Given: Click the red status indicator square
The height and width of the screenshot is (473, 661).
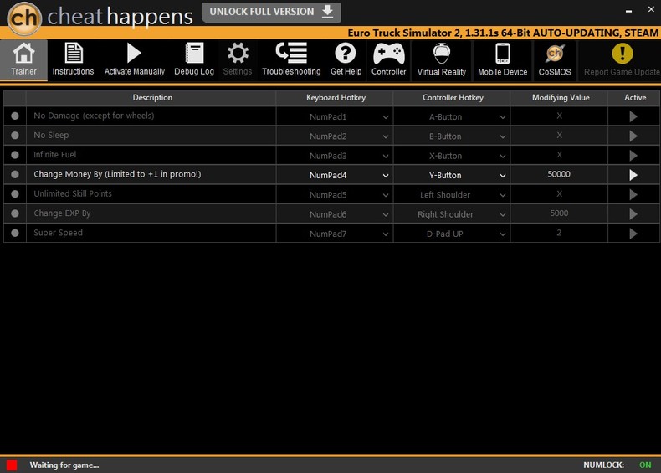Looking at the screenshot, I should click(12, 465).
